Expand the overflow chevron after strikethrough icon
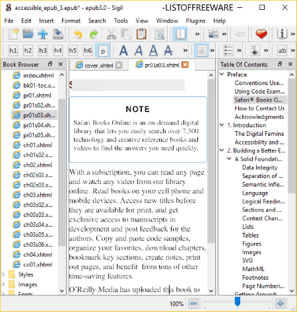 [185, 51]
